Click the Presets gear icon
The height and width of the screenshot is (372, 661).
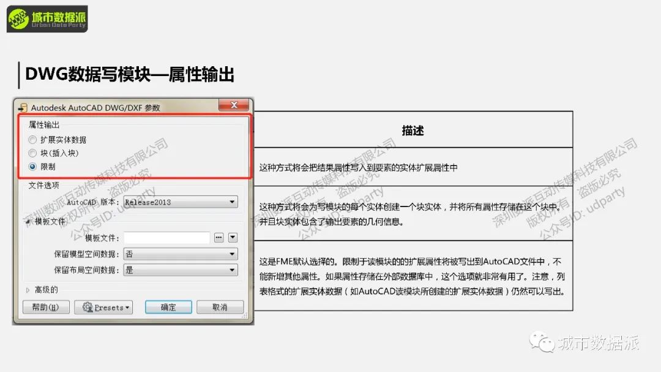coord(88,308)
